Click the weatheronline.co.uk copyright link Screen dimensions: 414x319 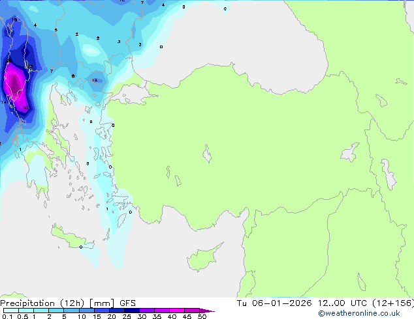tap(359, 313)
